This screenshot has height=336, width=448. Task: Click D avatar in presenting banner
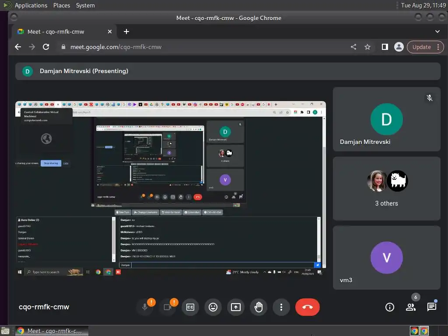coord(28,71)
